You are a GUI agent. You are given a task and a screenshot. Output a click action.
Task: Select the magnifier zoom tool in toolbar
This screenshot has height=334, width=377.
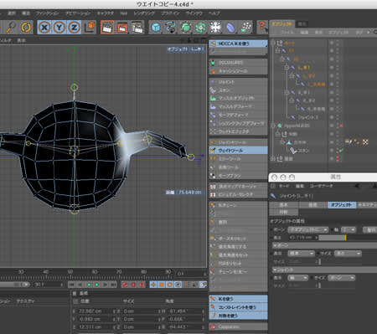[x=11, y=28]
